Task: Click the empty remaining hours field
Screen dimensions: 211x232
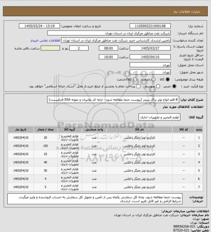Action: coord(50,48)
